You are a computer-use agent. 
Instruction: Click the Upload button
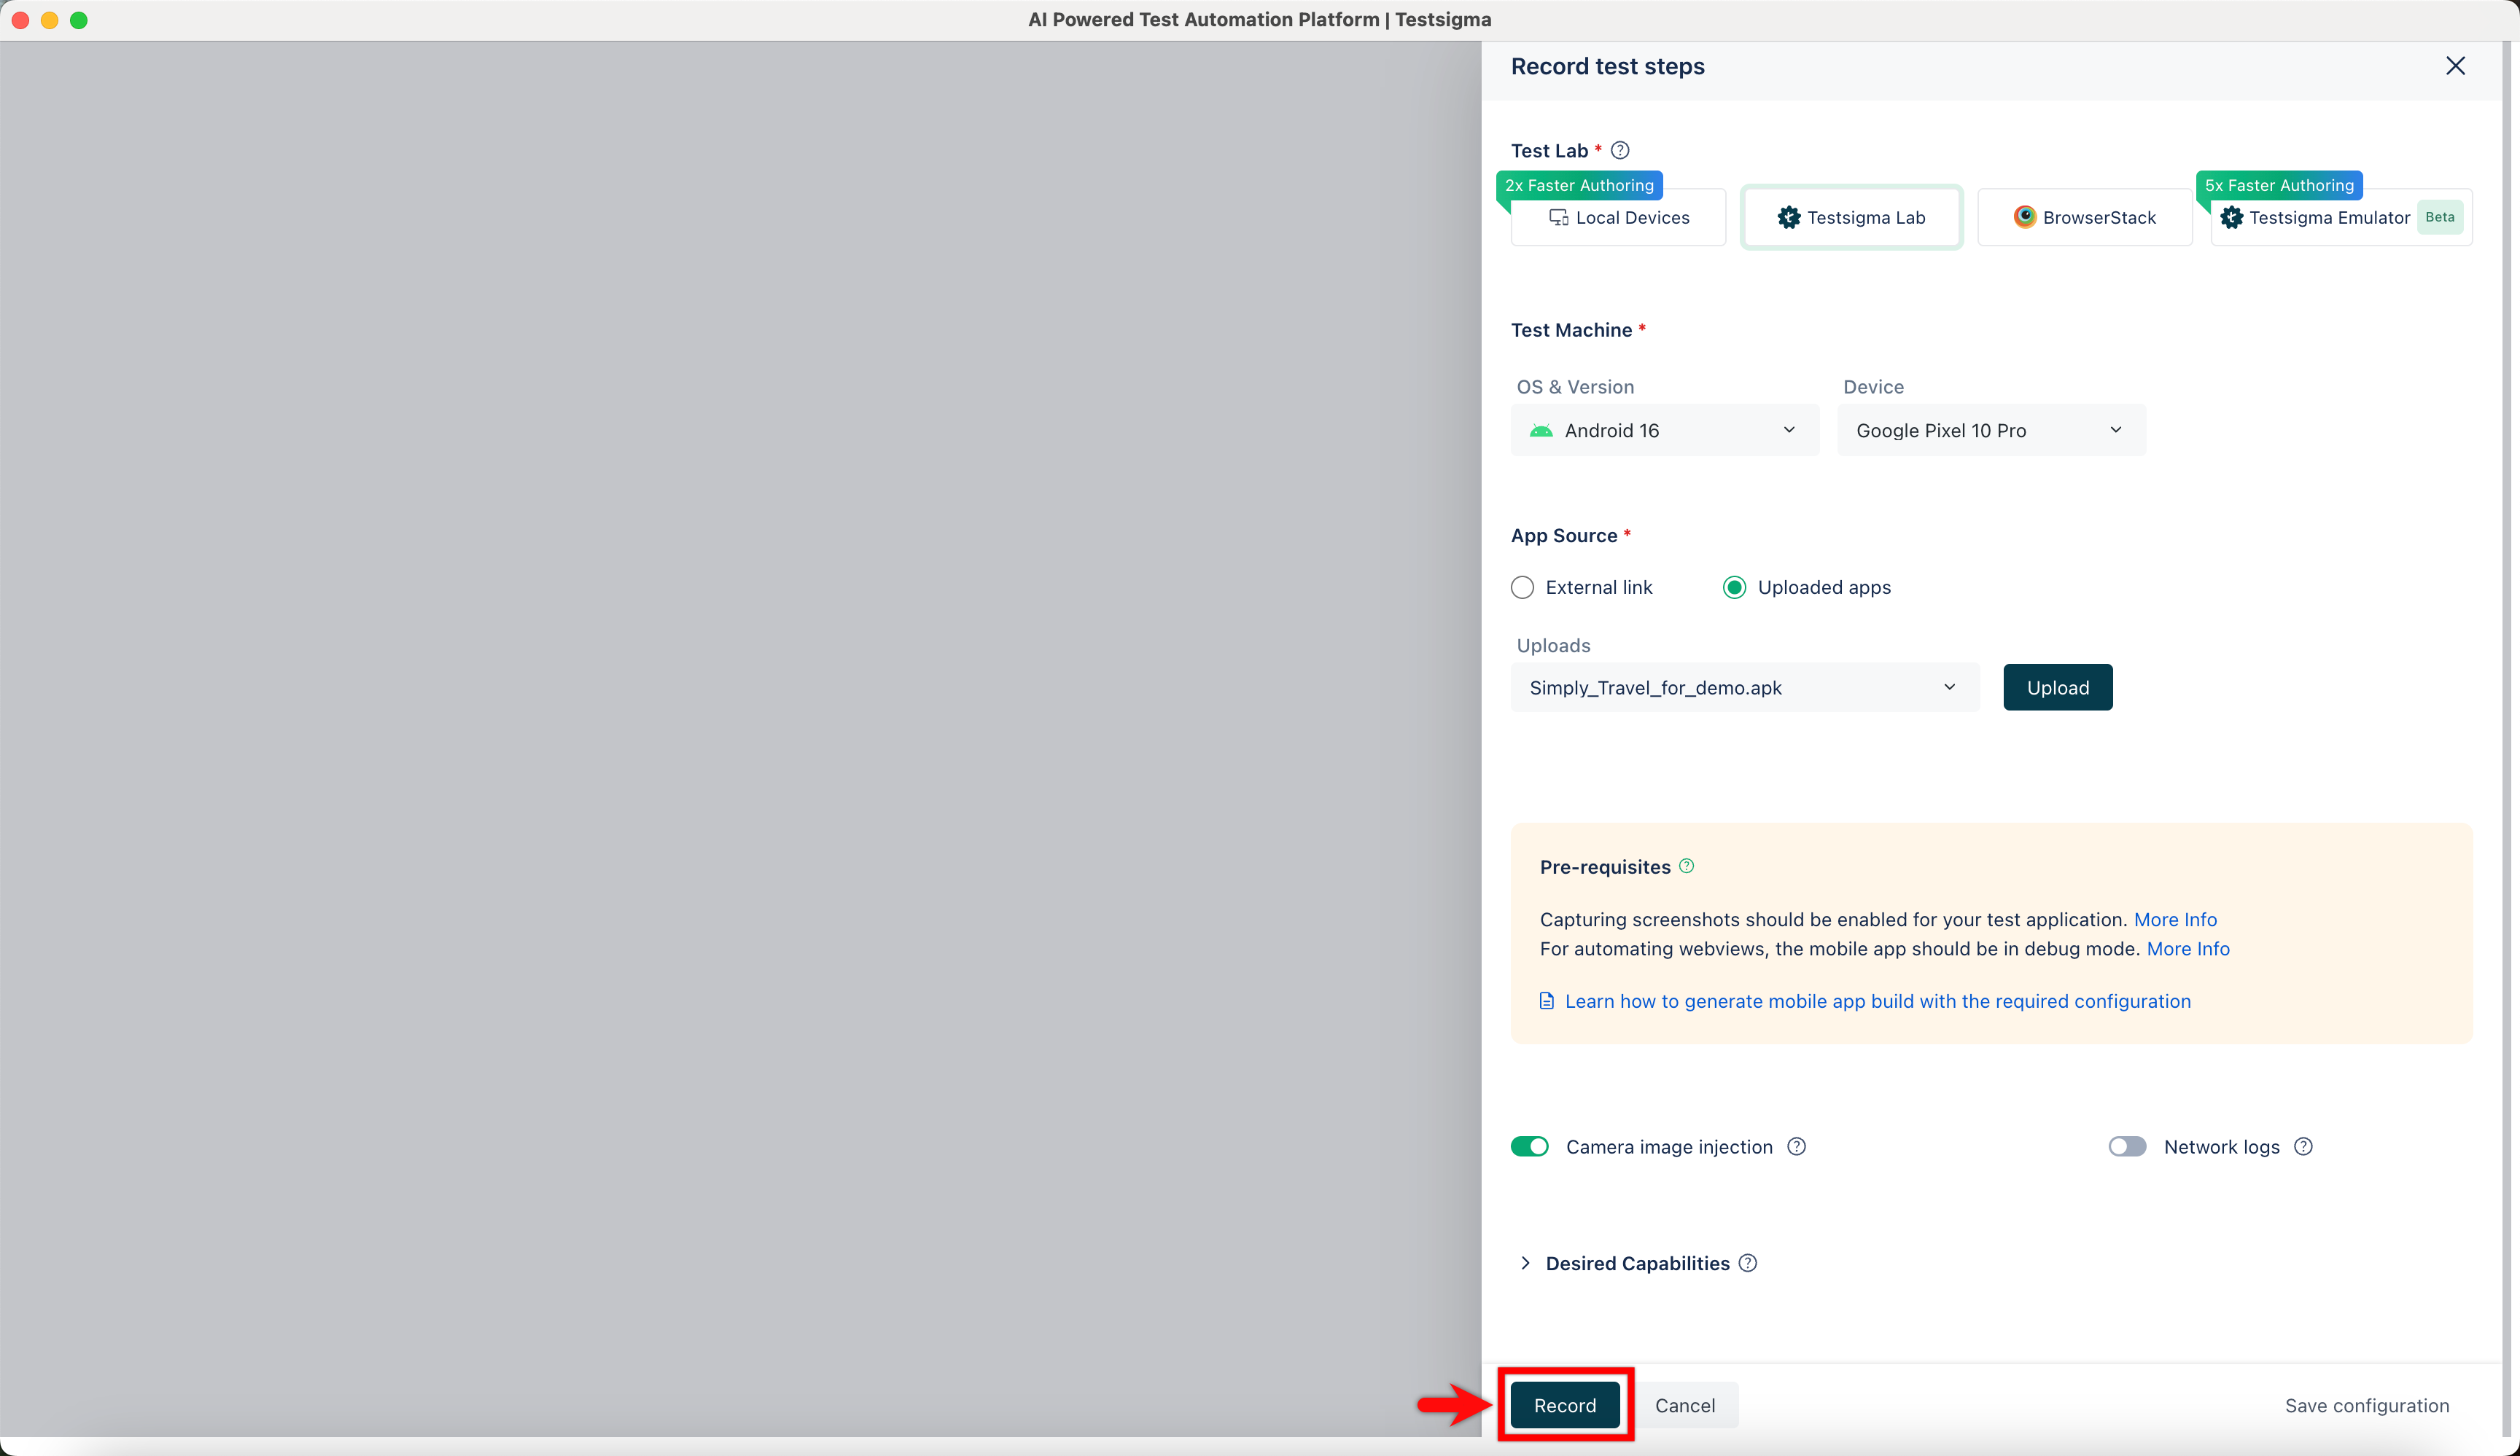pos(2057,687)
